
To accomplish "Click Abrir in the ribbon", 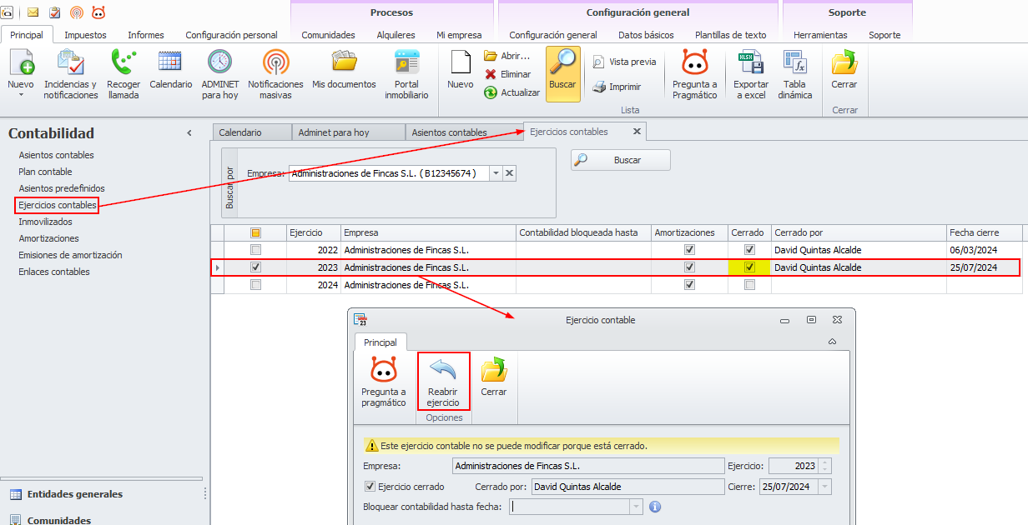I will click(x=507, y=56).
